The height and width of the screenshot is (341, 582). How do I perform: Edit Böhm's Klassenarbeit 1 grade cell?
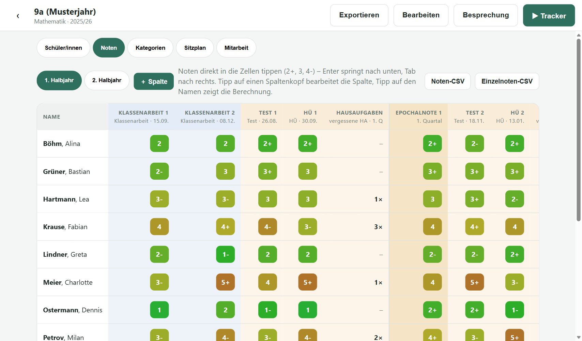(x=159, y=144)
